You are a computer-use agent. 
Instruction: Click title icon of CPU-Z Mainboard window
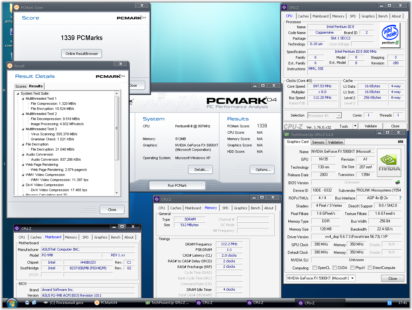point(17,228)
